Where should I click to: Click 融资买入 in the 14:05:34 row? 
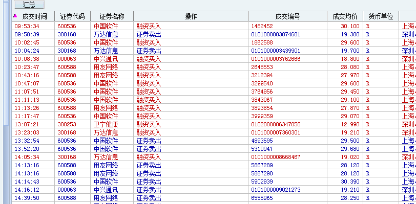(149, 157)
